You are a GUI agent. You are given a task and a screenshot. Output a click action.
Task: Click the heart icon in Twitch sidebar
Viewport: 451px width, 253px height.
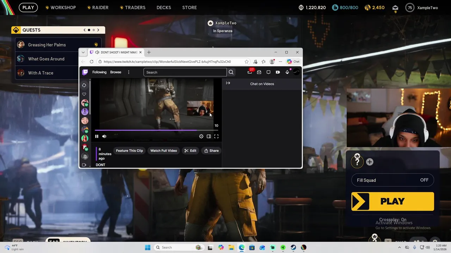point(84,94)
